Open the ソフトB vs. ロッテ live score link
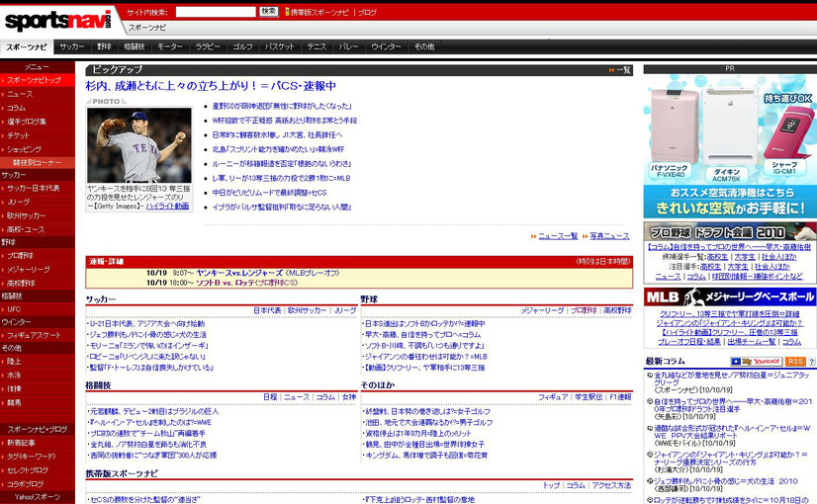Image resolution: width=817 pixels, height=504 pixels. 226,283
